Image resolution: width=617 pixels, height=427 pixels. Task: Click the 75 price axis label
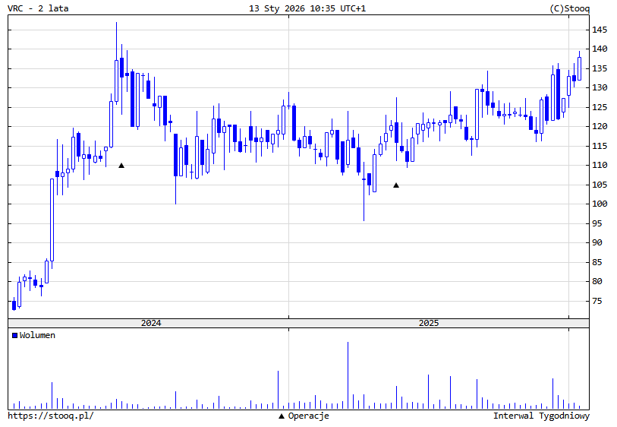(x=600, y=301)
